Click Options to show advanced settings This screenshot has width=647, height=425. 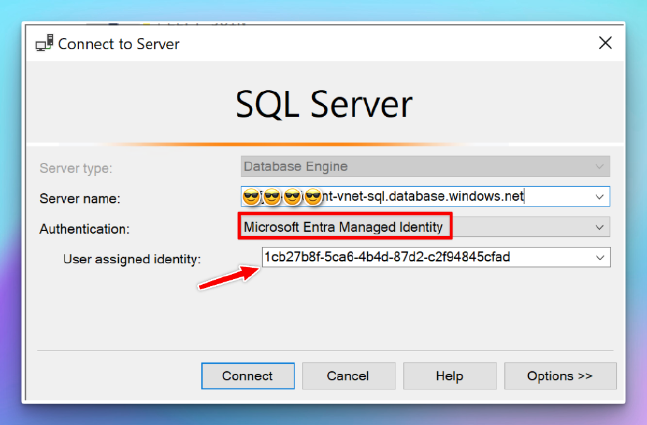point(560,376)
